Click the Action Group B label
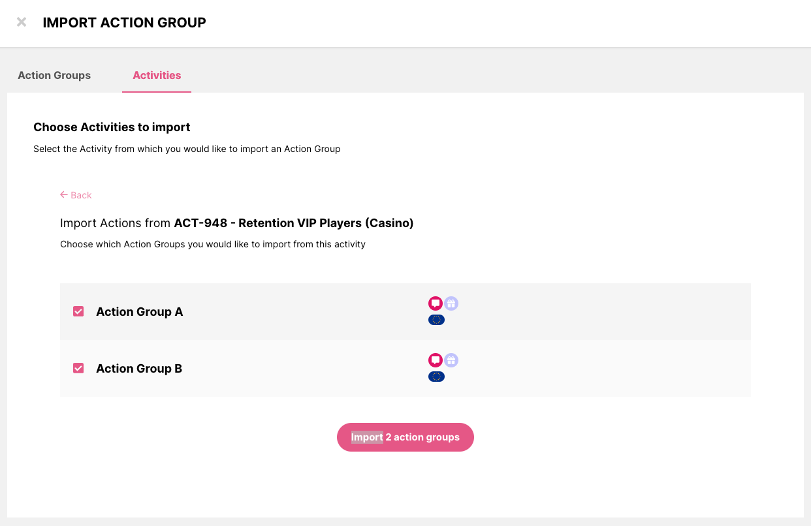811x526 pixels. [138, 369]
